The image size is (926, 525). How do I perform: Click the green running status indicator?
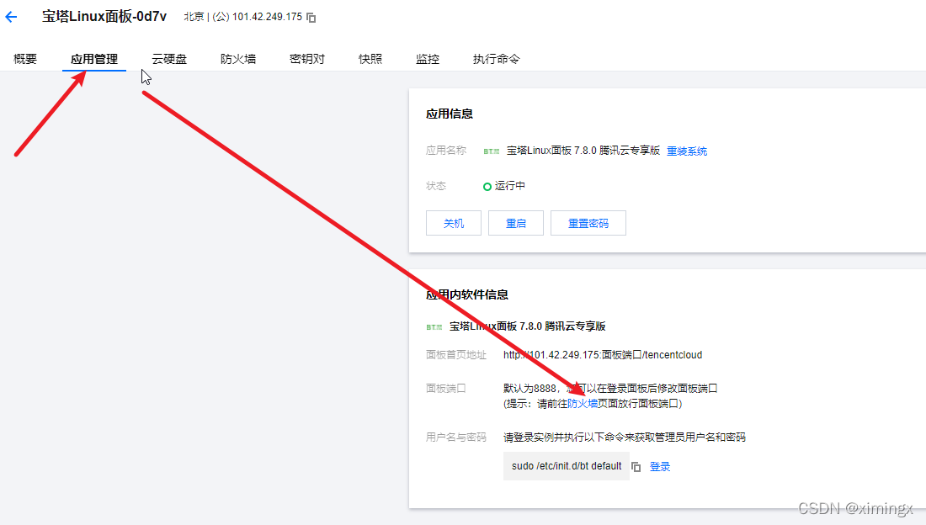click(x=487, y=187)
